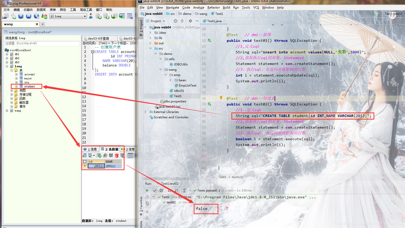Open SQLyog user manager icon
This screenshot has height=228, width=405.
[91, 16]
